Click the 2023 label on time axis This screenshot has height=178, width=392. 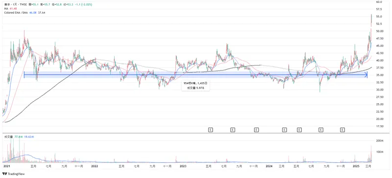[x=183, y=166]
